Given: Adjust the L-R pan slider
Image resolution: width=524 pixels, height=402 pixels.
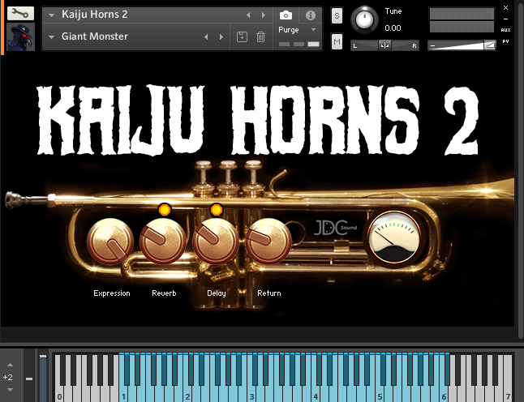Looking at the screenshot, I should click(x=384, y=45).
